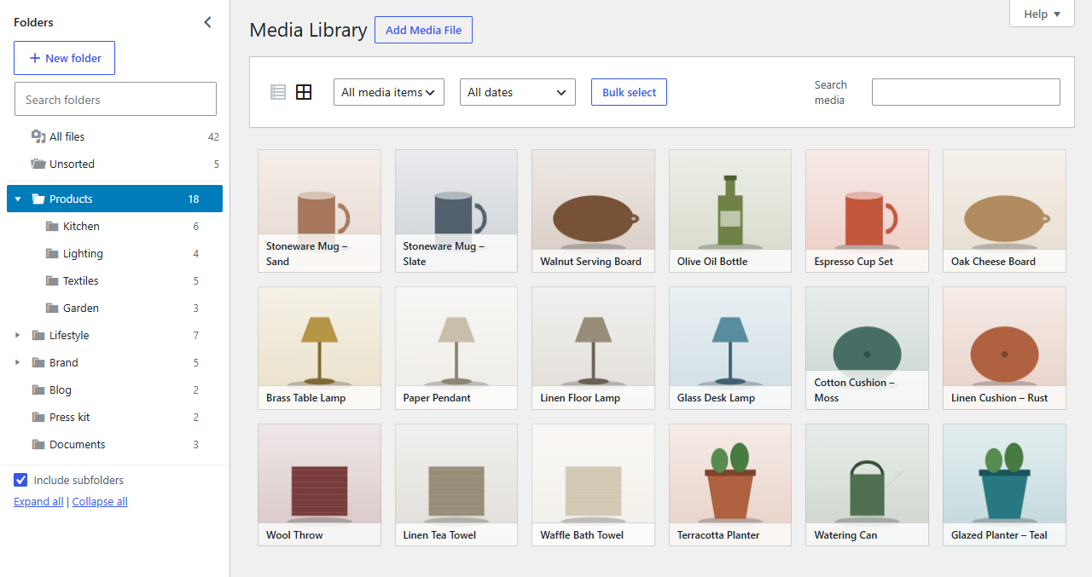Click the Expand all link

(x=38, y=501)
